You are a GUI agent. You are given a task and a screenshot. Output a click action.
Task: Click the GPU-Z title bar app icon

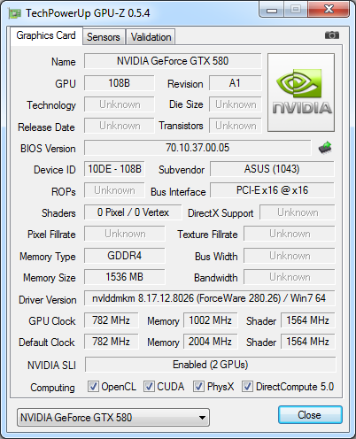tap(15, 13)
